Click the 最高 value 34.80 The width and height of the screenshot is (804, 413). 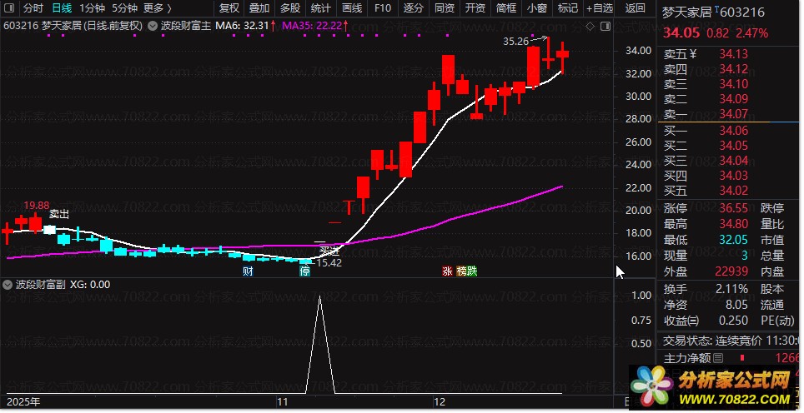733,224
